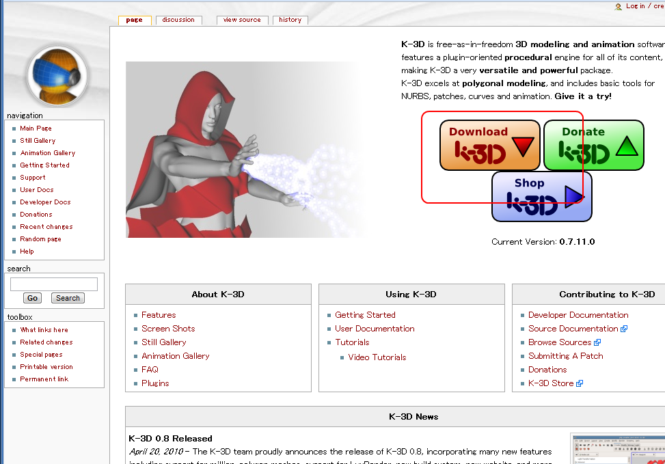Click the K-3D globe logo
The image size is (665, 464).
tap(57, 77)
